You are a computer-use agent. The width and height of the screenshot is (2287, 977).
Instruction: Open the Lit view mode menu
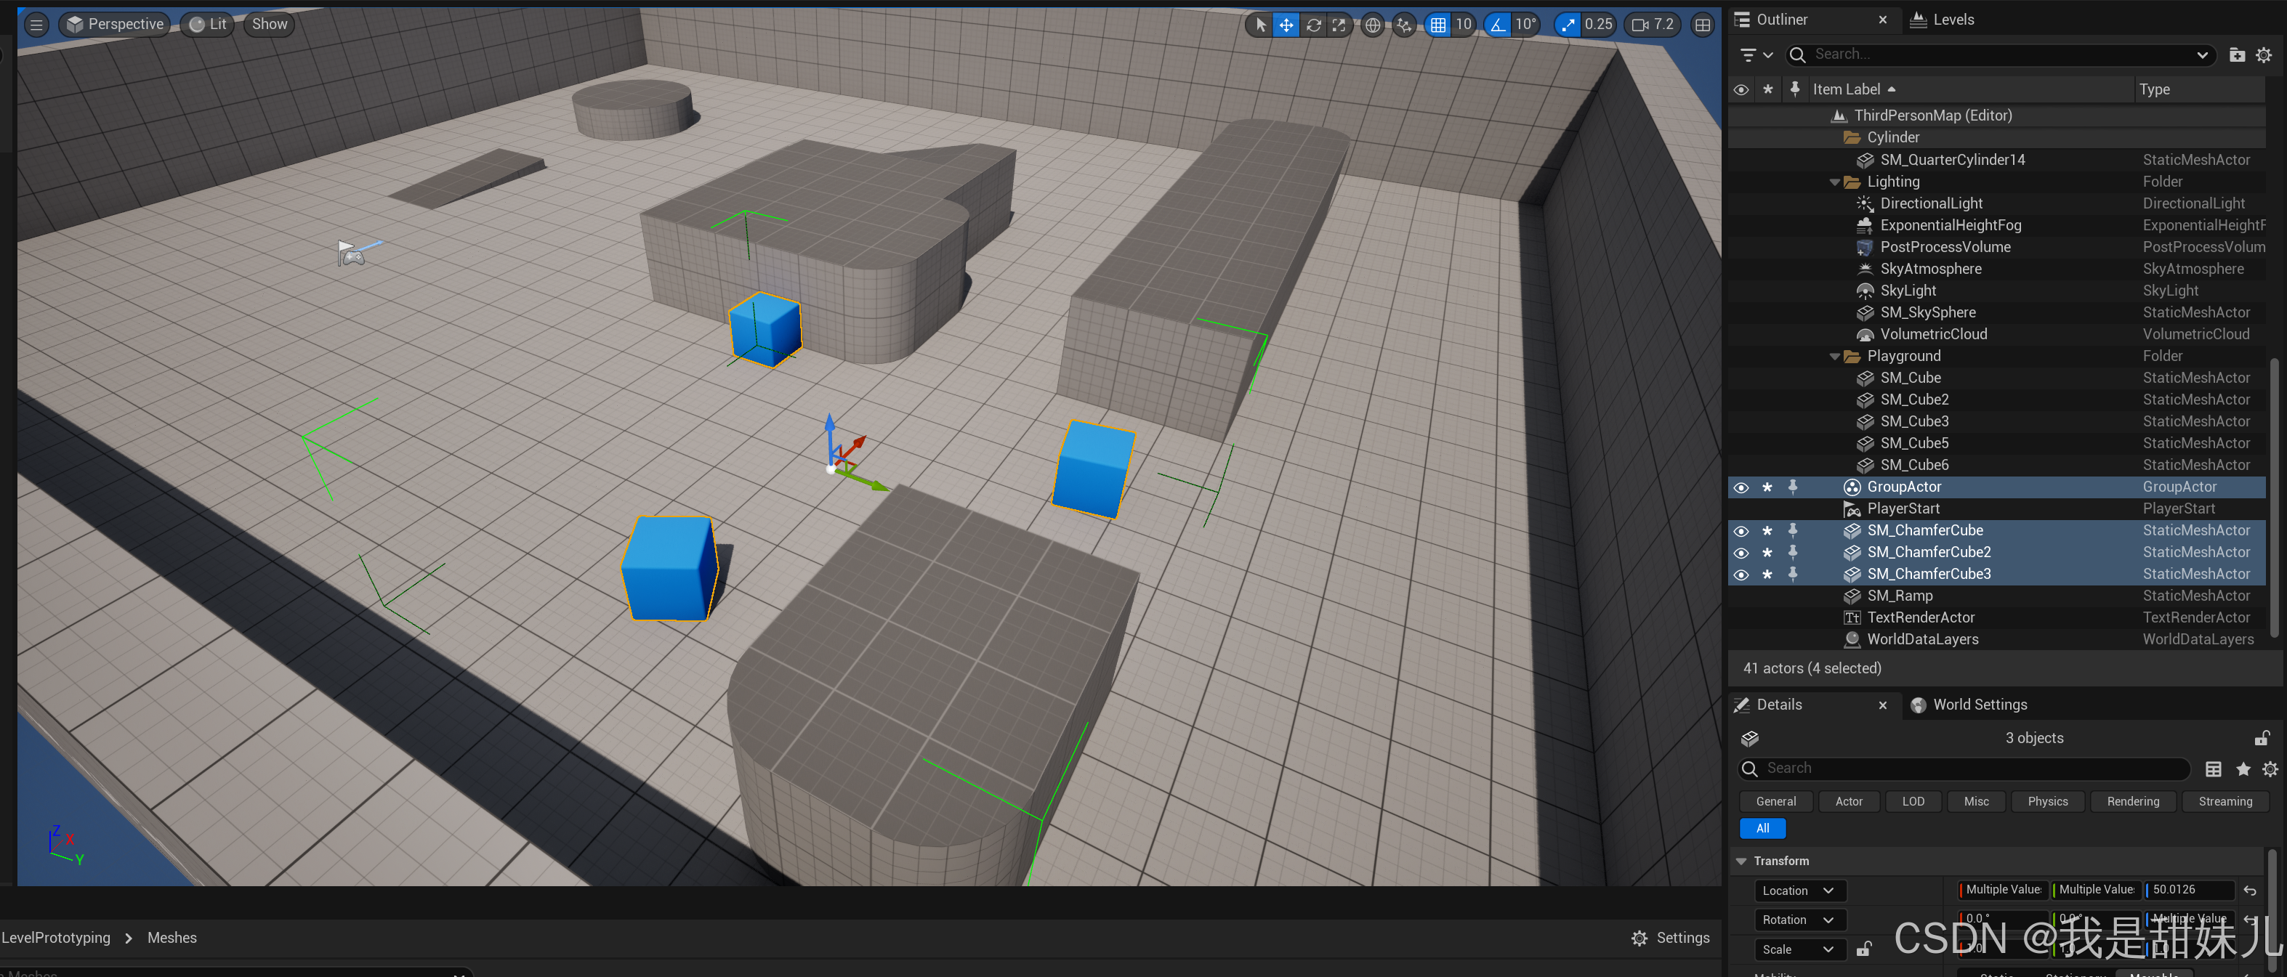coord(209,25)
